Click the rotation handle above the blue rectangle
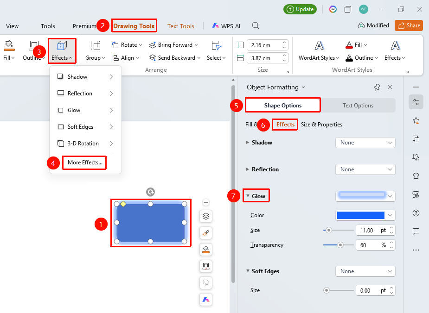Screen dimensions: 429x313 click(150, 192)
